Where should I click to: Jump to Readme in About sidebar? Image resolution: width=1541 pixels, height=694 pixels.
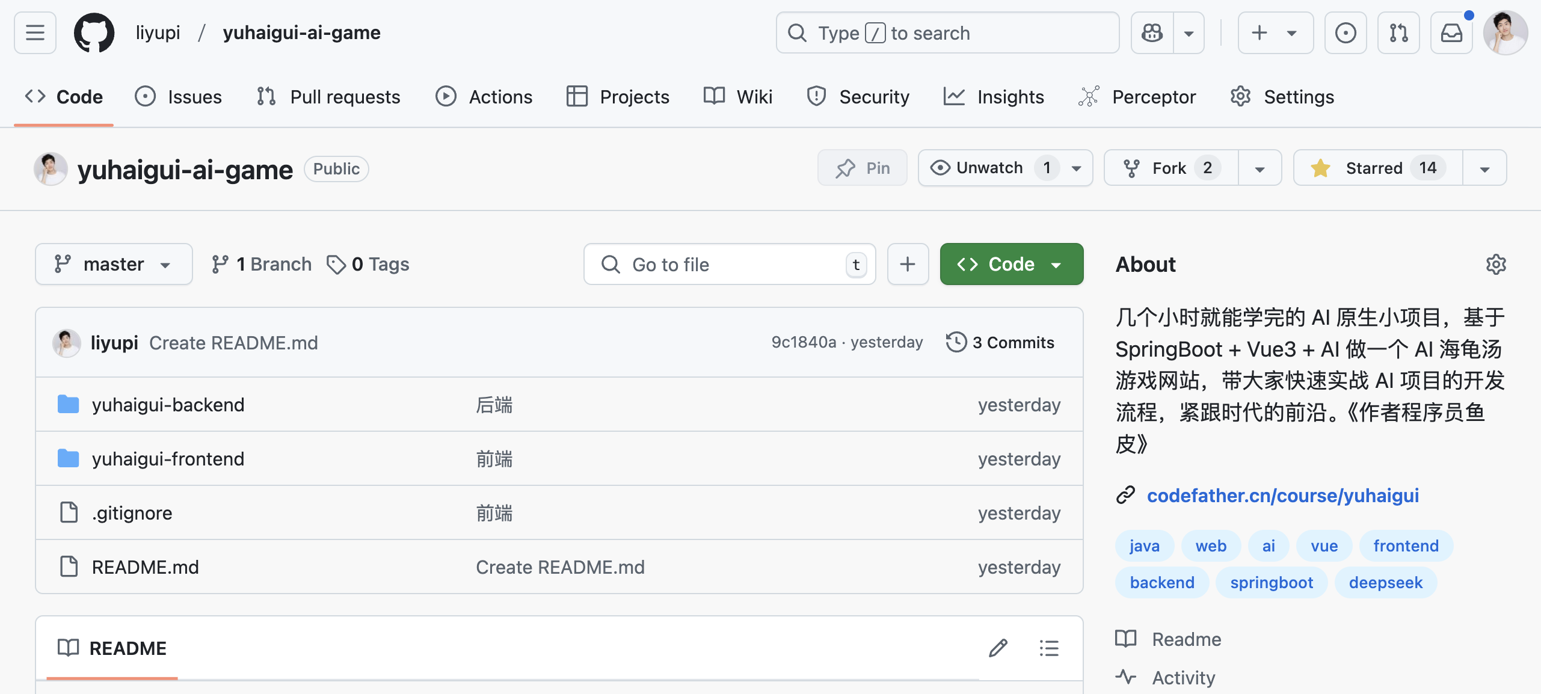point(1168,639)
